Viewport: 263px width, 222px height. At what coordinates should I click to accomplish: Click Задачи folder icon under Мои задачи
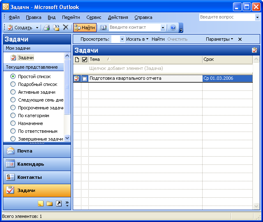point(14,58)
